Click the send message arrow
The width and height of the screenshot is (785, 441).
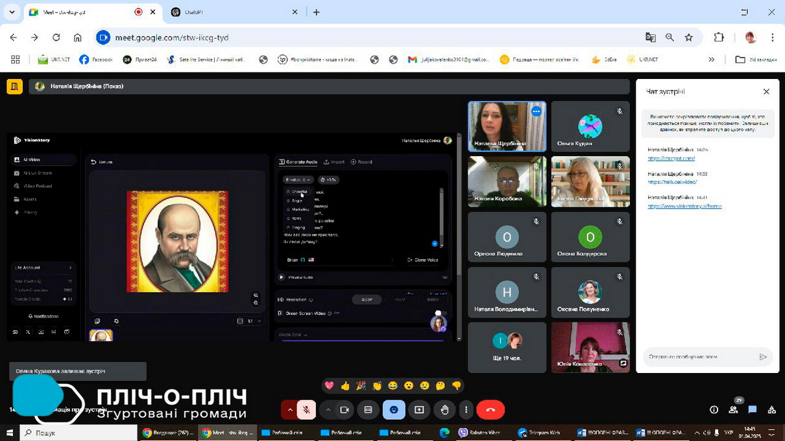(x=763, y=357)
